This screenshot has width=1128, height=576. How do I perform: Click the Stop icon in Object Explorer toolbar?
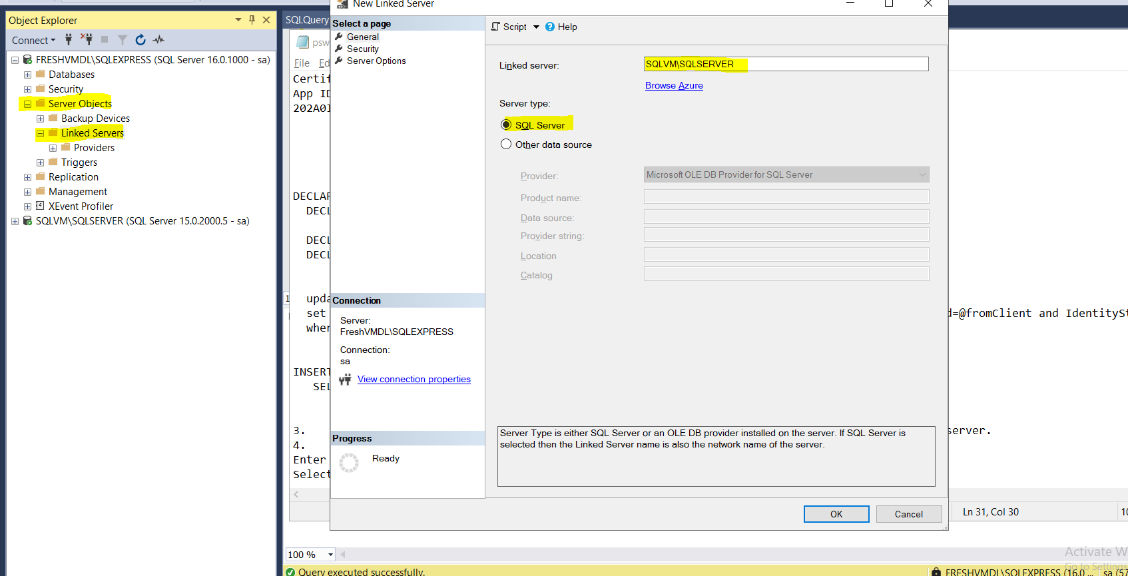click(x=105, y=40)
